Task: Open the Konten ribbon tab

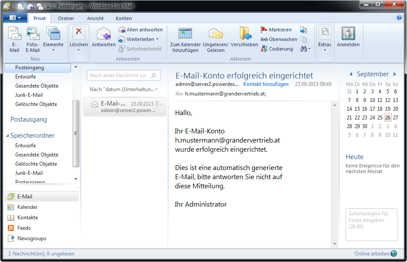Action: pyautogui.click(x=124, y=18)
